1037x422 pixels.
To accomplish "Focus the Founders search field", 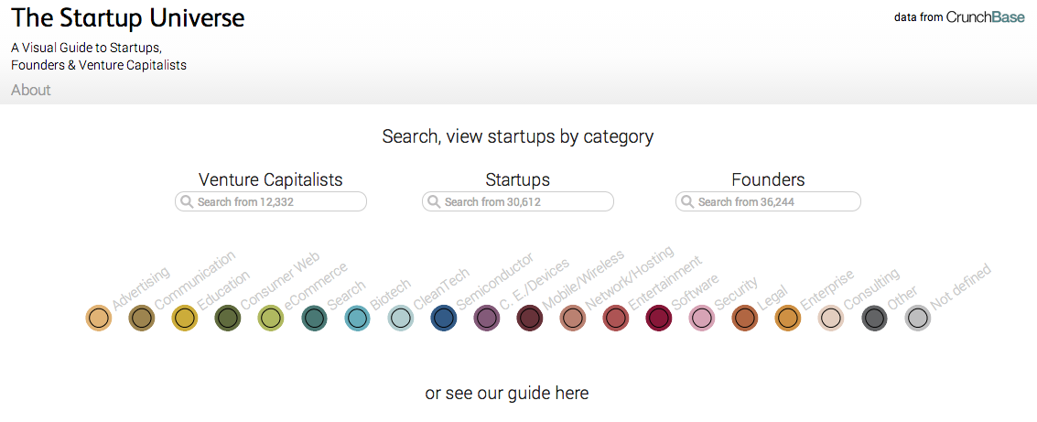I will (776, 202).
